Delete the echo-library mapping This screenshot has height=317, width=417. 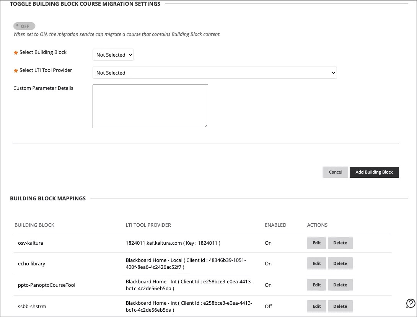(x=340, y=263)
